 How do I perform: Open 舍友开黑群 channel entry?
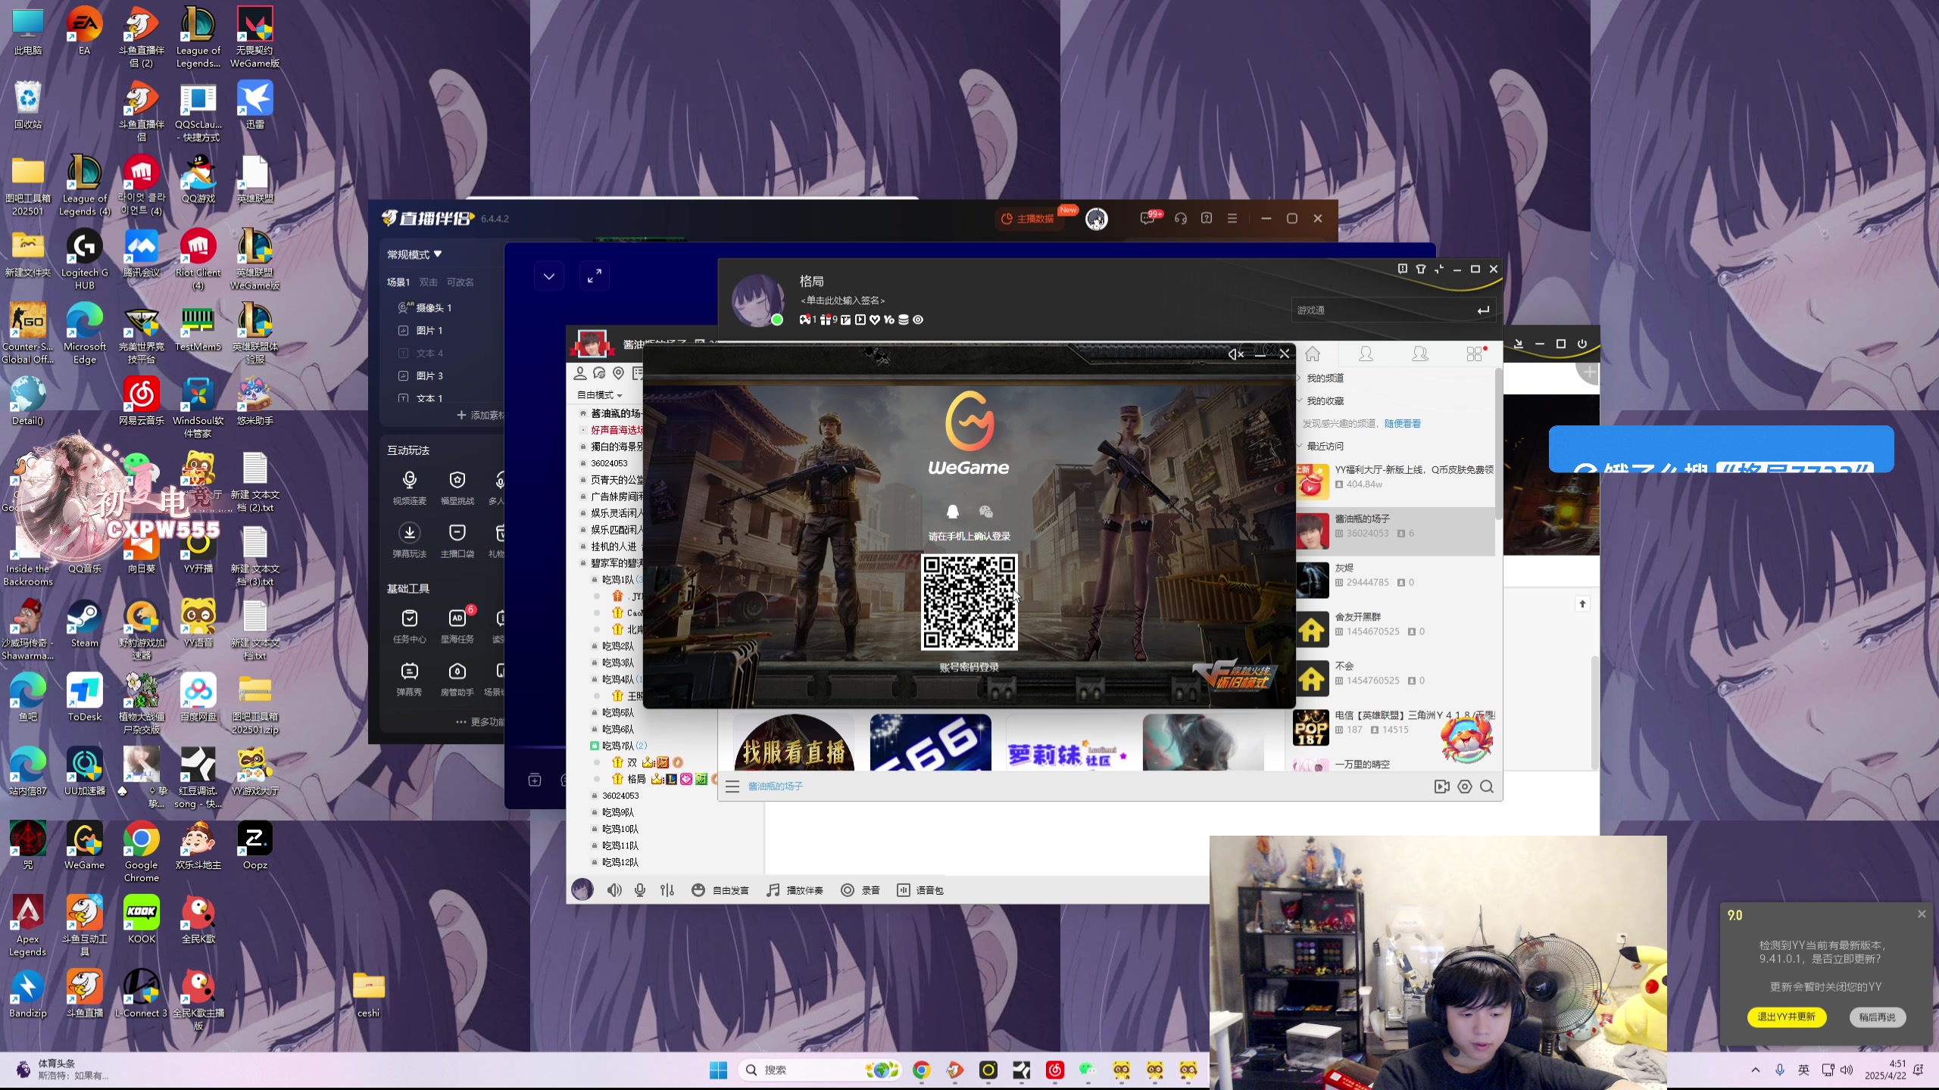tap(1395, 628)
